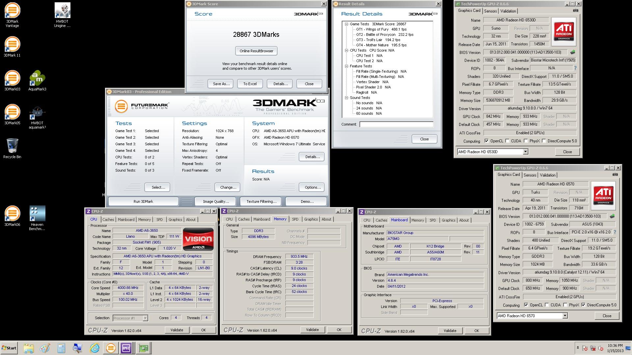
Task: Open the AMD Radeon HD 6570 GPU selector dropdown
Action: 532,316
